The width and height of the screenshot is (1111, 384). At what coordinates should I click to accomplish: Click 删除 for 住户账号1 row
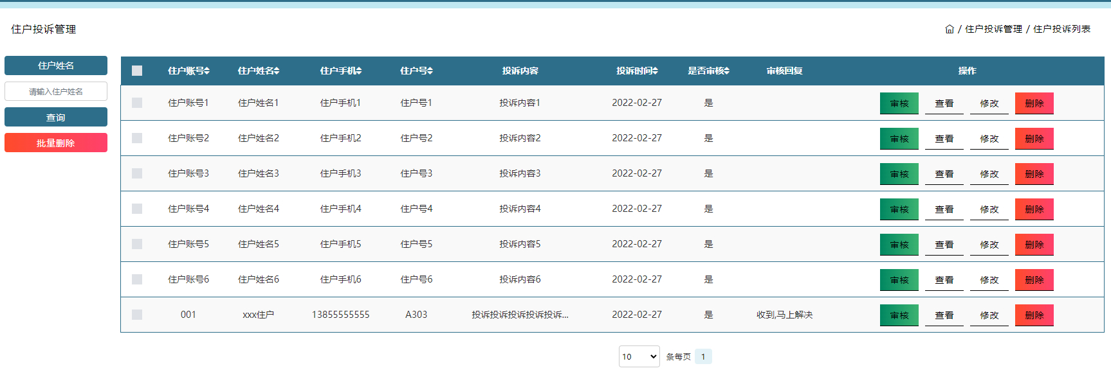pyautogui.click(x=1034, y=103)
